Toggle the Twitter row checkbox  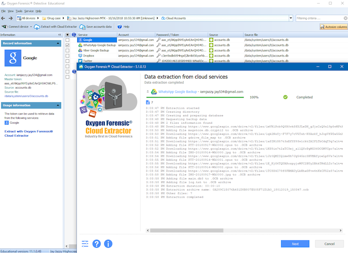[x=67, y=61]
